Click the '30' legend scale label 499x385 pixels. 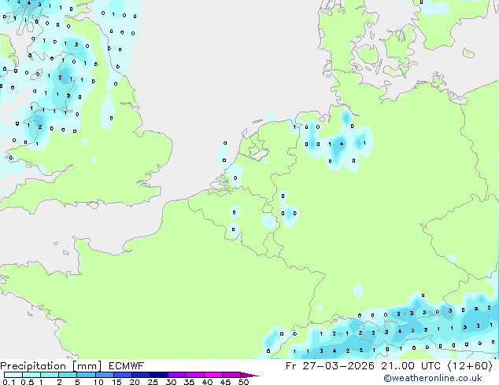[x=171, y=382]
